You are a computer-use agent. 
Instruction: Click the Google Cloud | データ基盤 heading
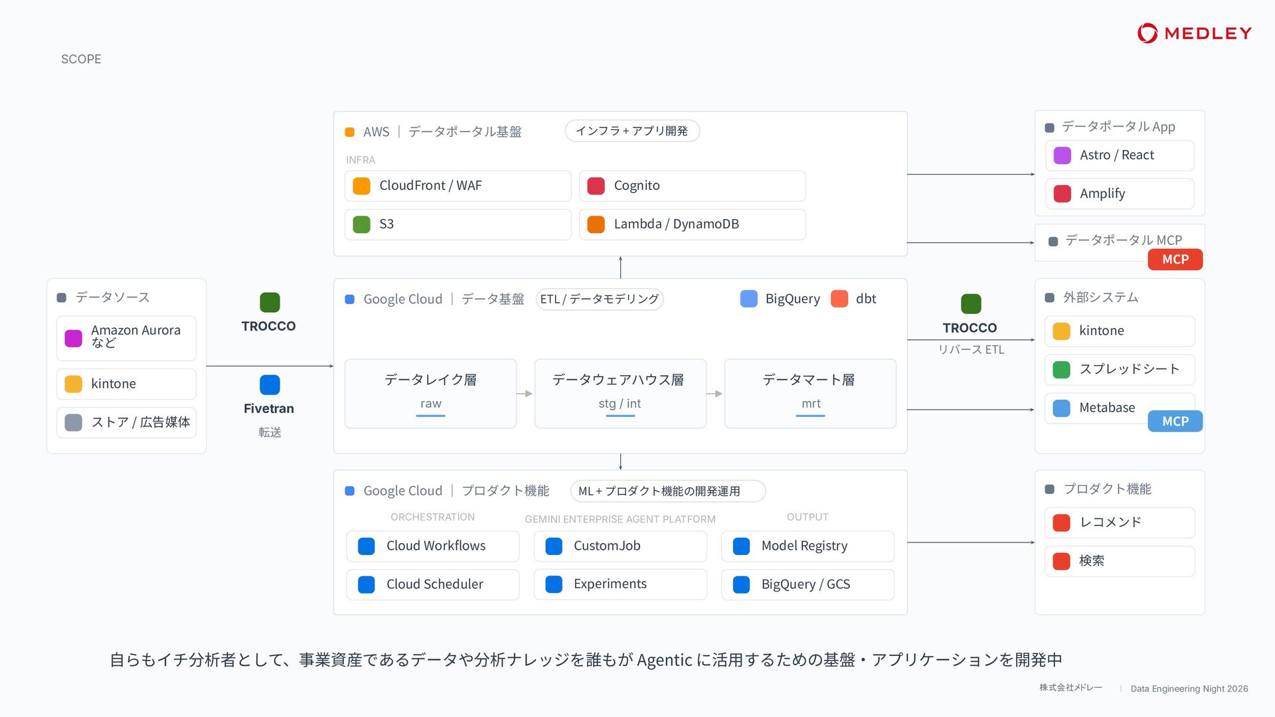point(444,299)
